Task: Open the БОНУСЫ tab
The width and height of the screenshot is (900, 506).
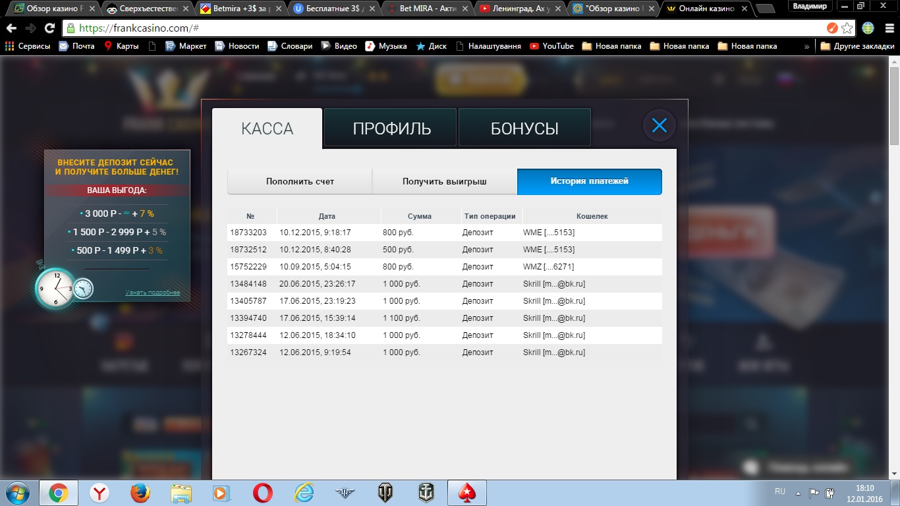Action: [524, 128]
